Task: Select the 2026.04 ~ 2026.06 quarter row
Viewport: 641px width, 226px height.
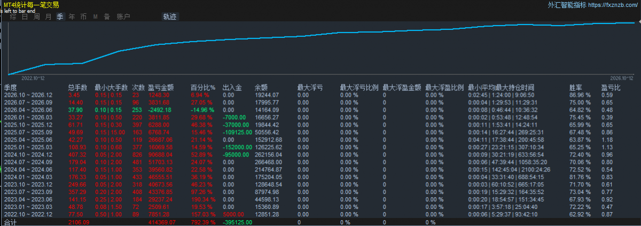Action: tap(320, 110)
